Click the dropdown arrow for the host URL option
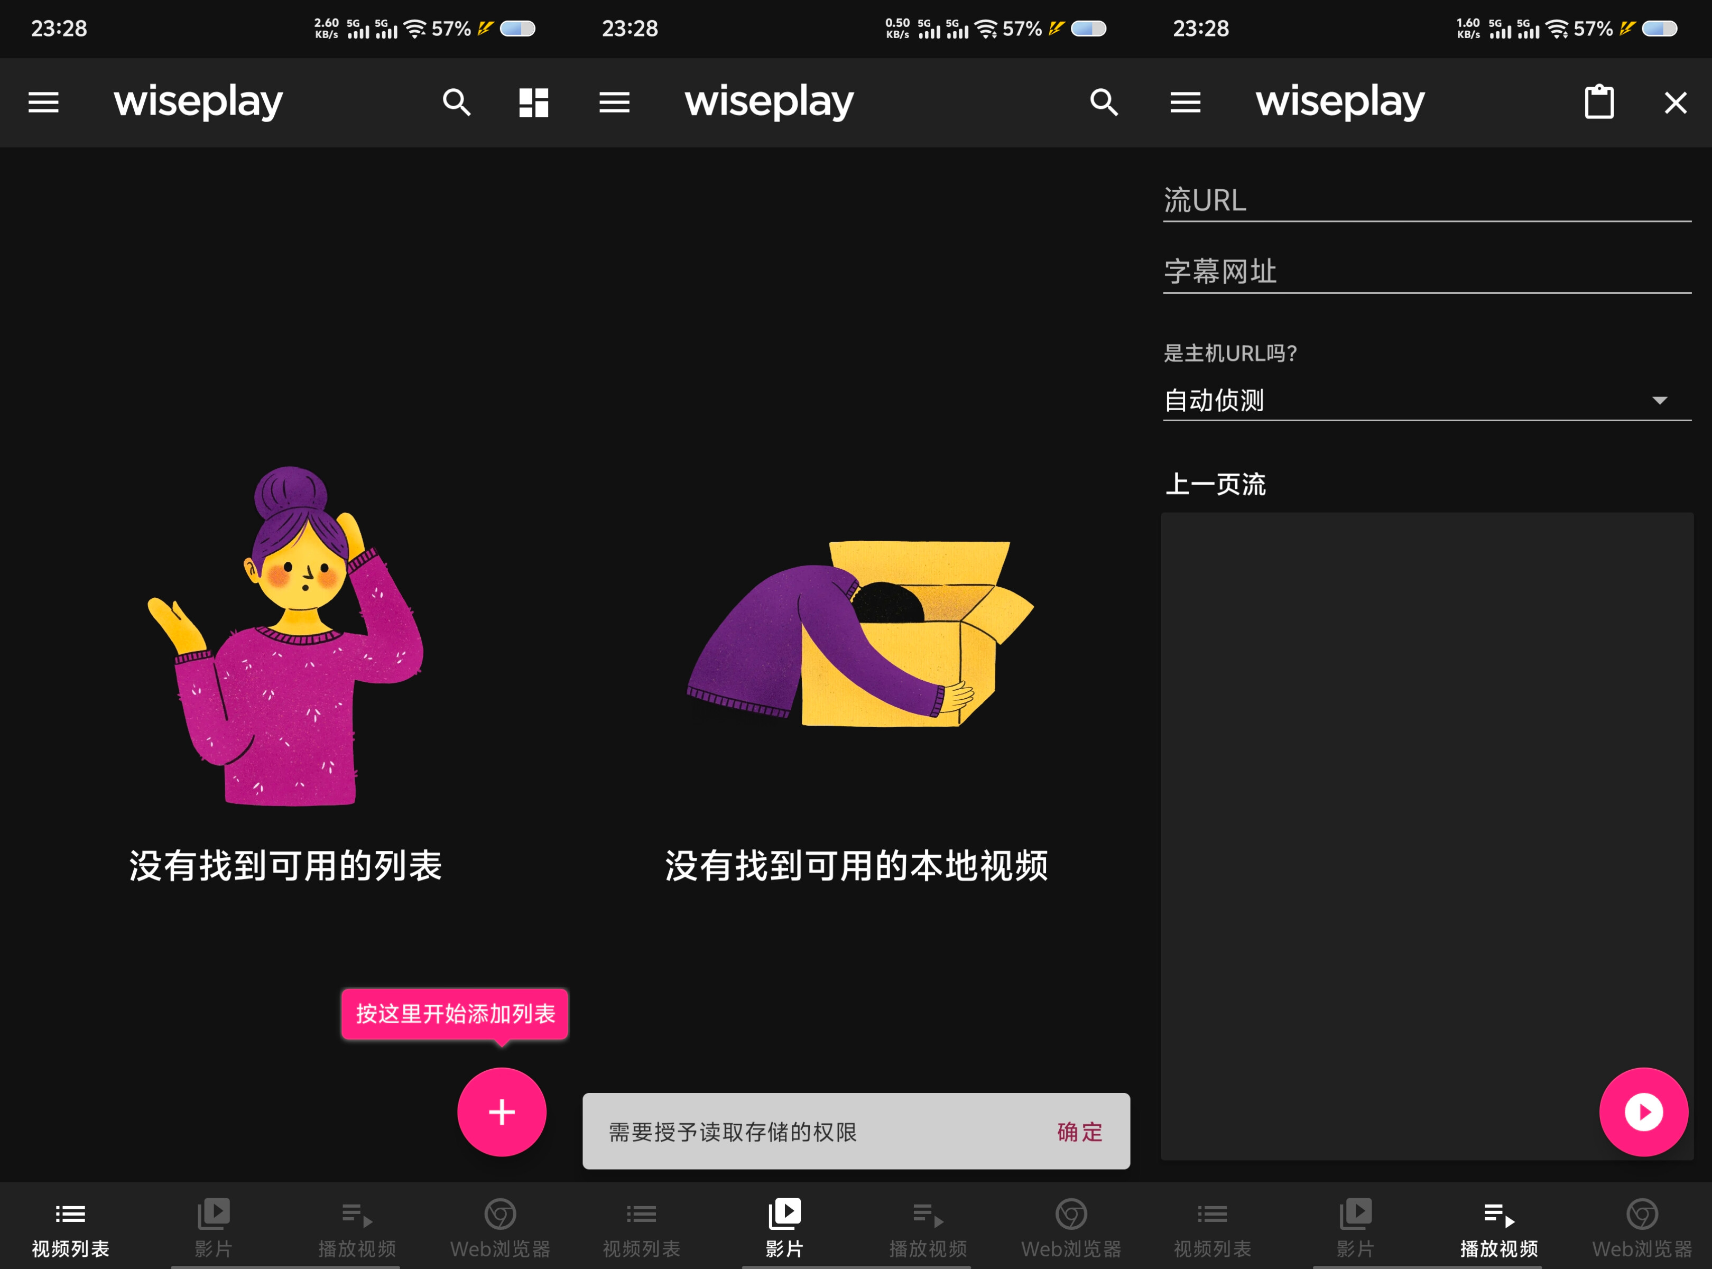This screenshot has width=1712, height=1269. pyautogui.click(x=1659, y=400)
